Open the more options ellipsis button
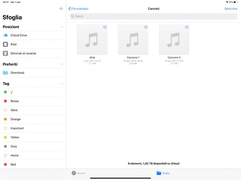Image resolution: width=241 pixels, height=180 pixels. [x=61, y=9]
